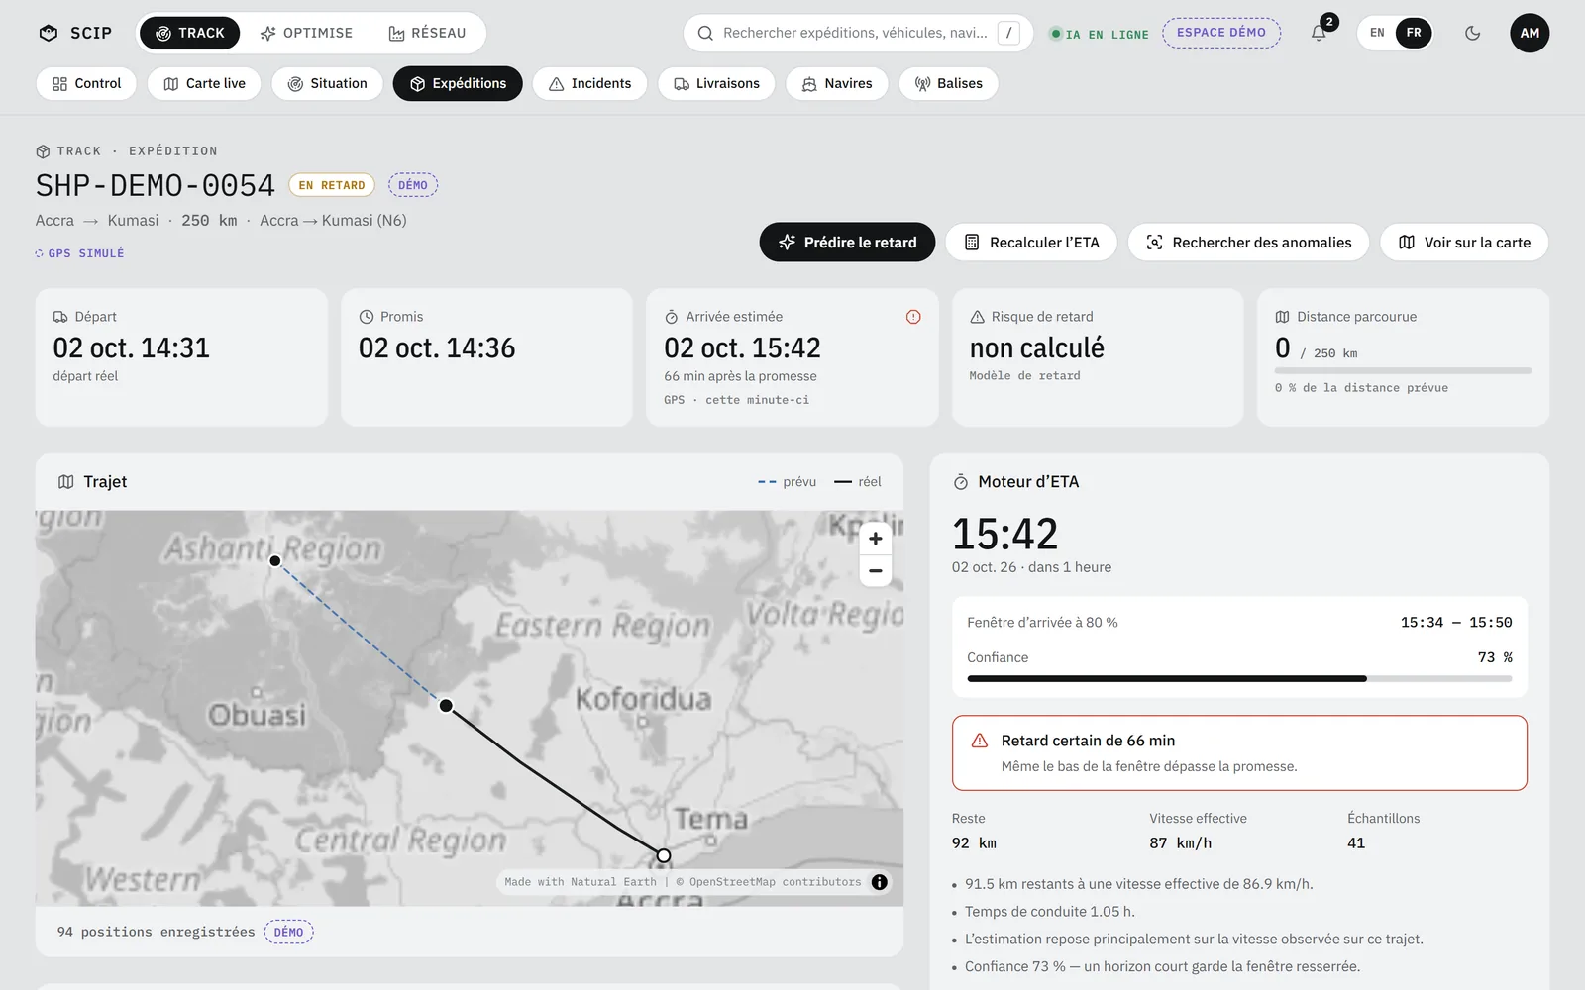
Task: Click the DÉMO badge below the map
Action: [288, 932]
